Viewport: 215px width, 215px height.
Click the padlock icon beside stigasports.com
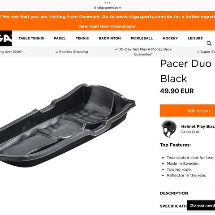coord(95,8)
